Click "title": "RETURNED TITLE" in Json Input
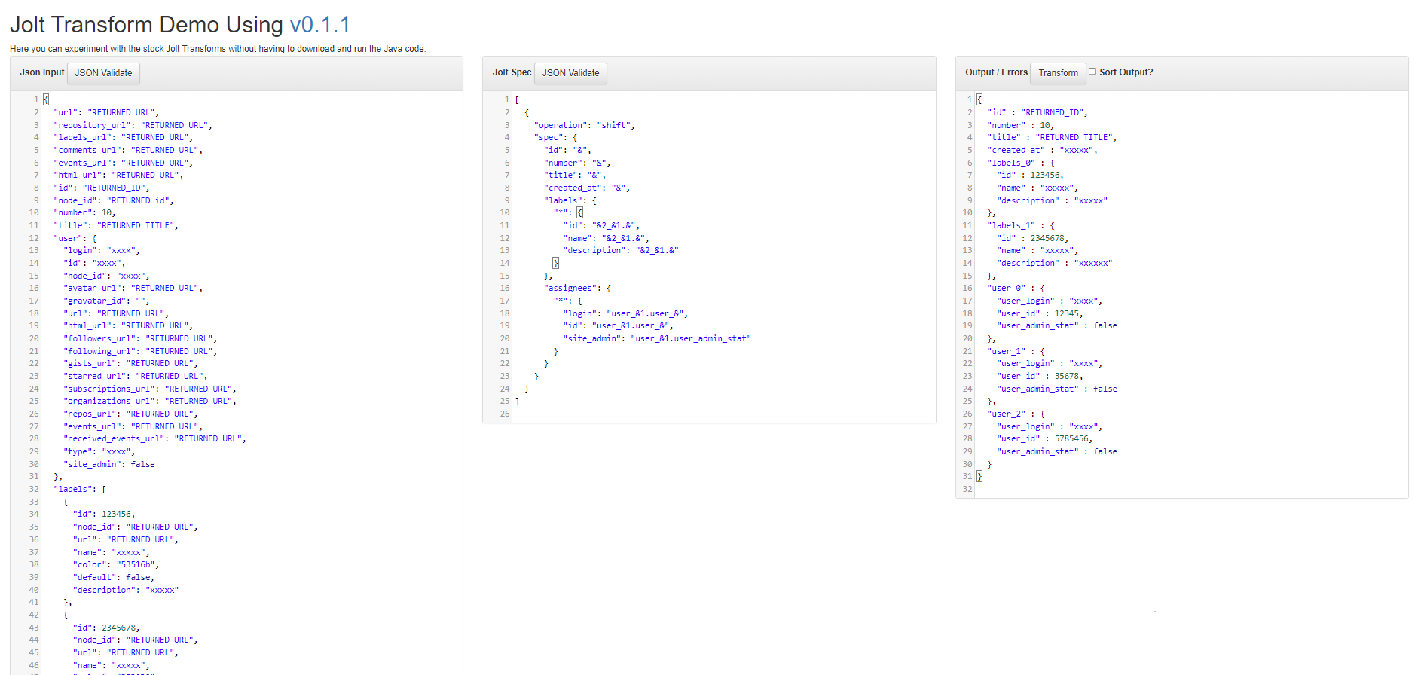 pos(115,225)
